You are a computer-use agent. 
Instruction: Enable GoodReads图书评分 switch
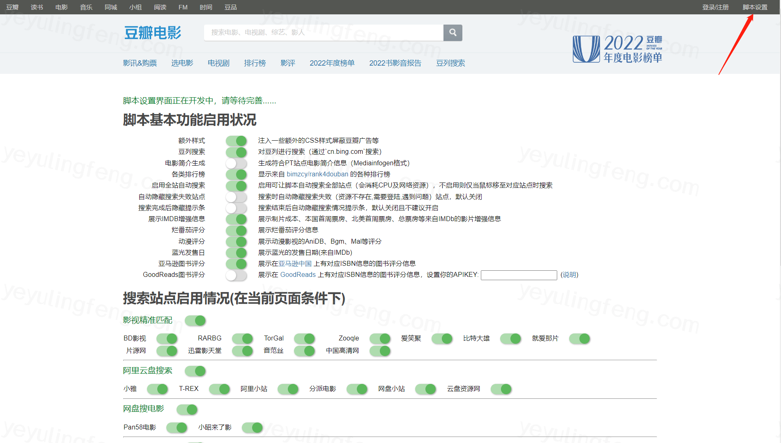click(x=236, y=275)
